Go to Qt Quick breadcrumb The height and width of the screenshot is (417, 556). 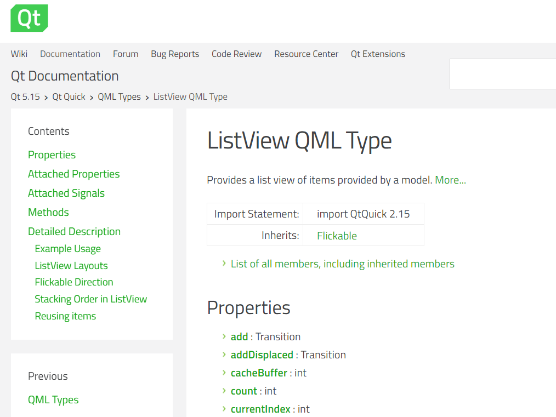pyautogui.click(x=69, y=97)
